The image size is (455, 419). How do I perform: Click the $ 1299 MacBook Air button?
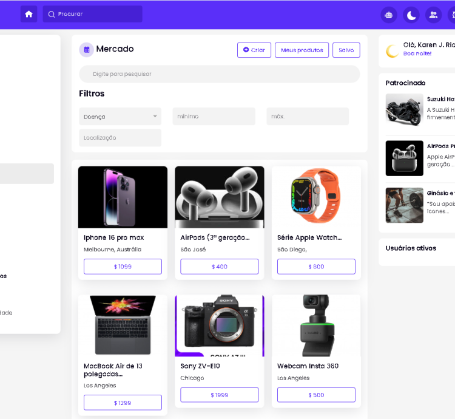pos(123,403)
